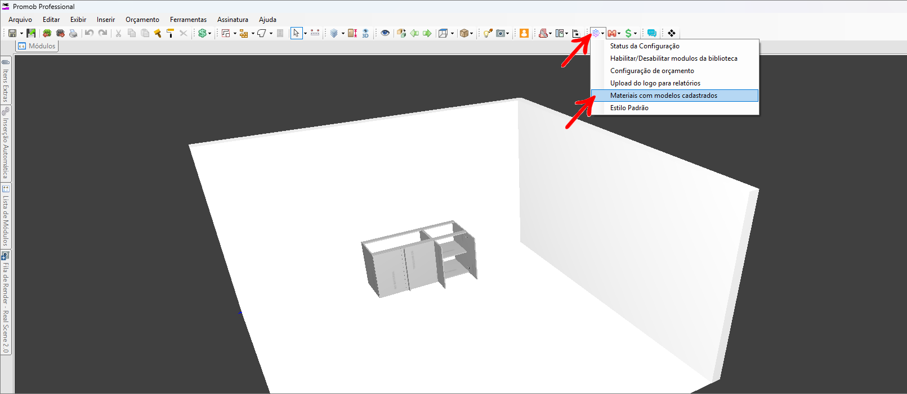Open the Orçamento menu
907x394 pixels.
[x=142, y=20]
